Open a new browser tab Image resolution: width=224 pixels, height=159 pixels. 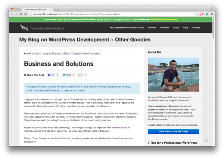tap(56, 10)
